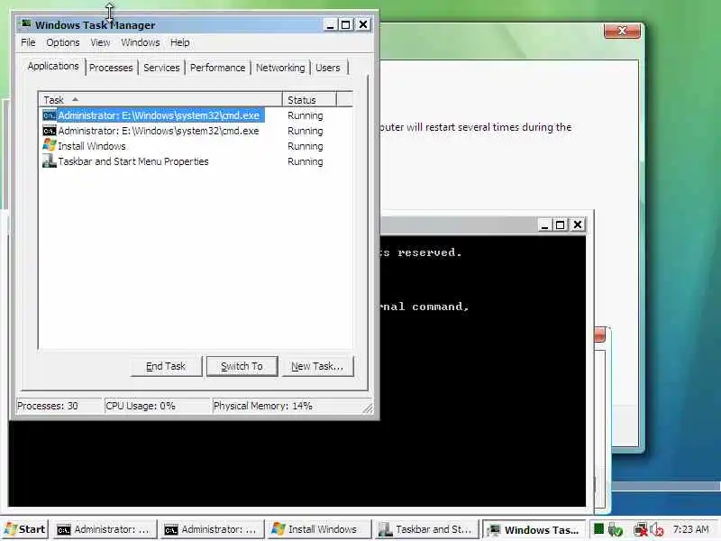Sort by the Status column header

[309, 99]
